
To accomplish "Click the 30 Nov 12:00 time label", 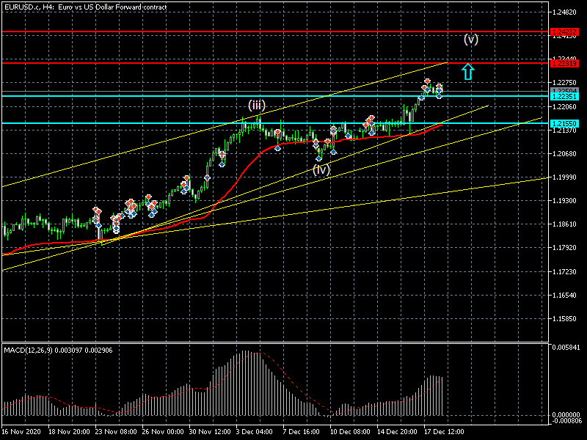I will pyautogui.click(x=211, y=432).
